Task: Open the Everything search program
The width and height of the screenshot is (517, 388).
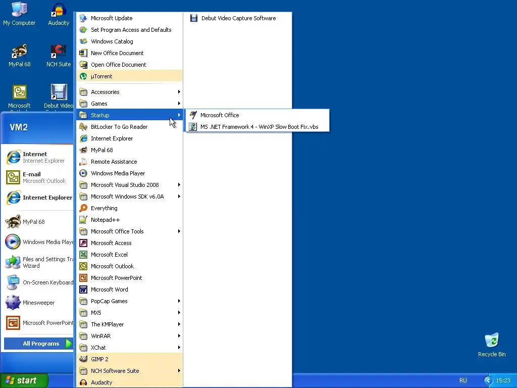Action: (x=129, y=208)
